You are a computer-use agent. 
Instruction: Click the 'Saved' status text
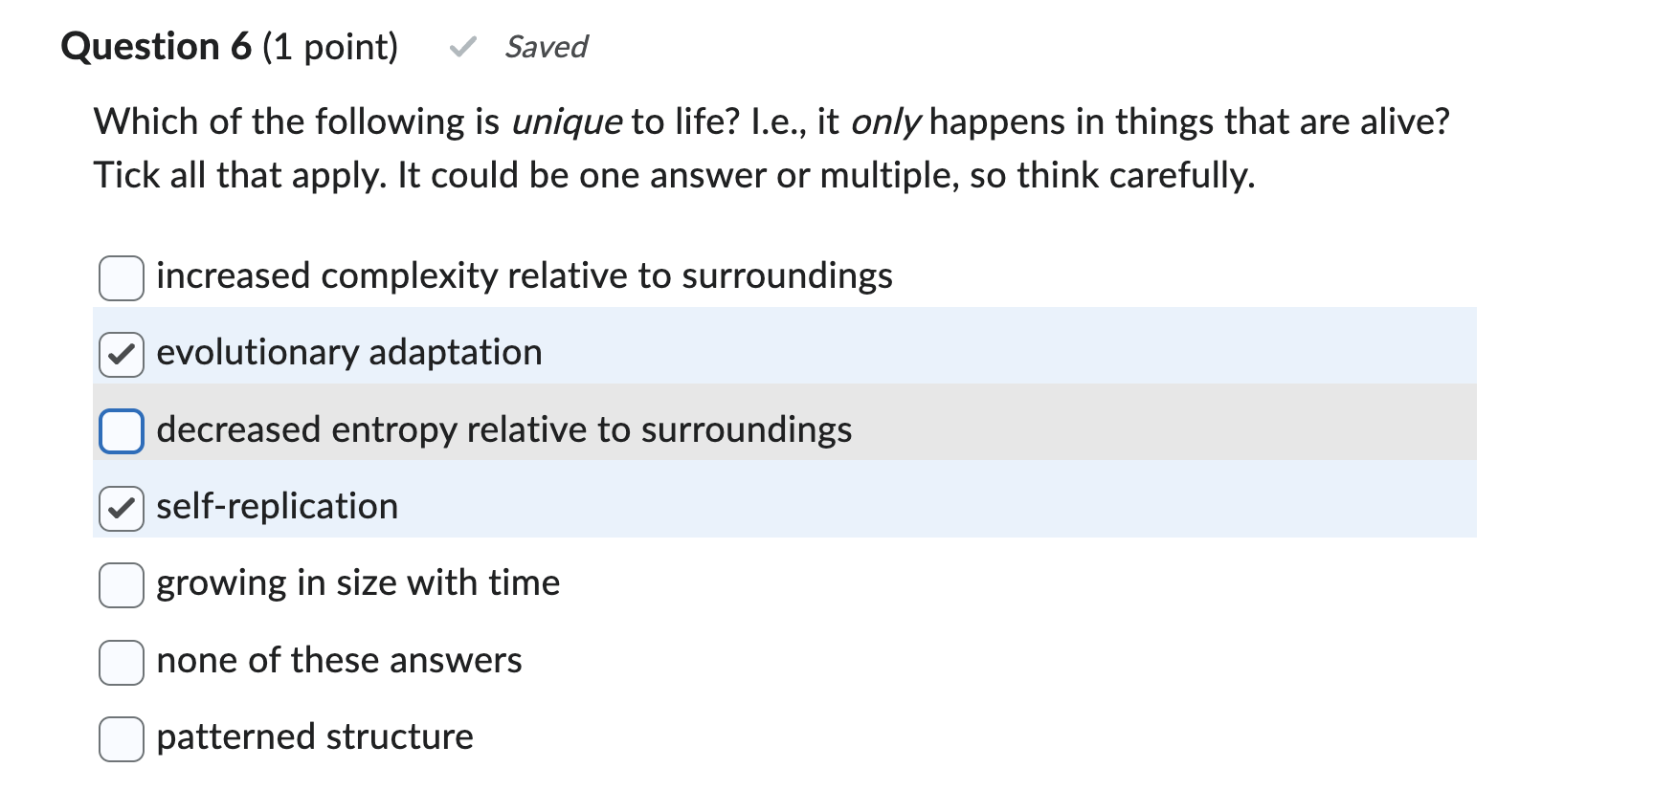coord(547,47)
